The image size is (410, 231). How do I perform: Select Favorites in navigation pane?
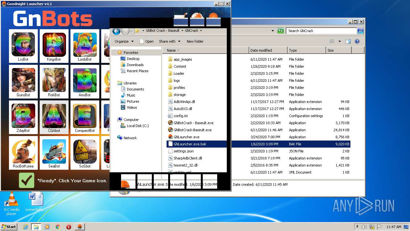coord(131,53)
